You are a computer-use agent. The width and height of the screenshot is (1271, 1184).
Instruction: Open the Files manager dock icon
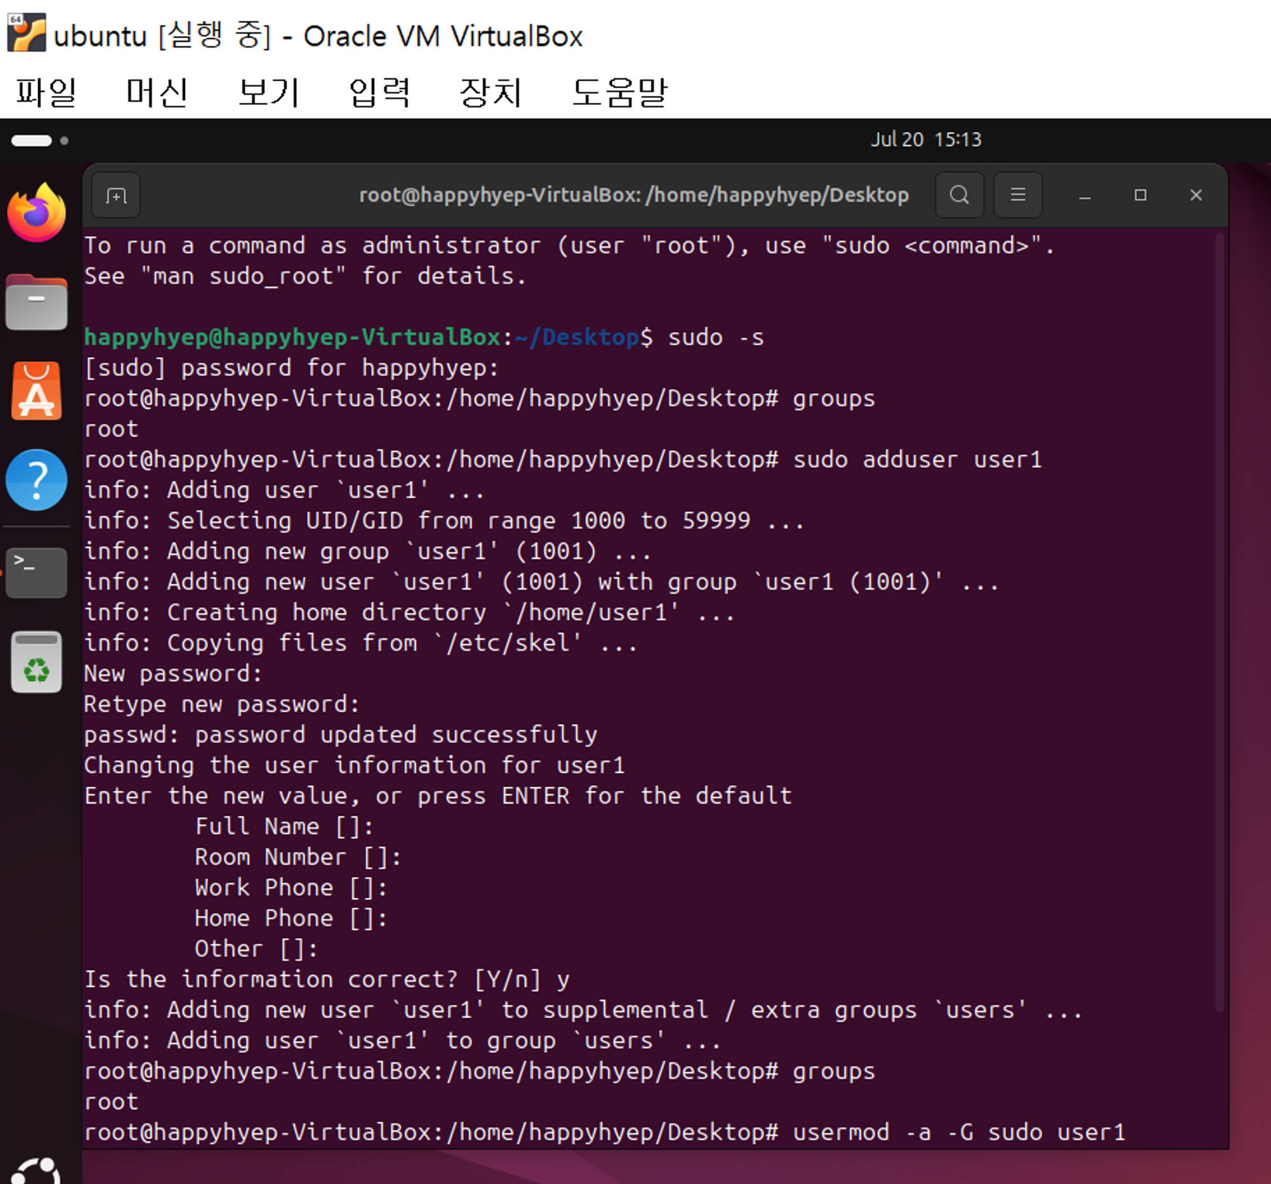click(36, 302)
